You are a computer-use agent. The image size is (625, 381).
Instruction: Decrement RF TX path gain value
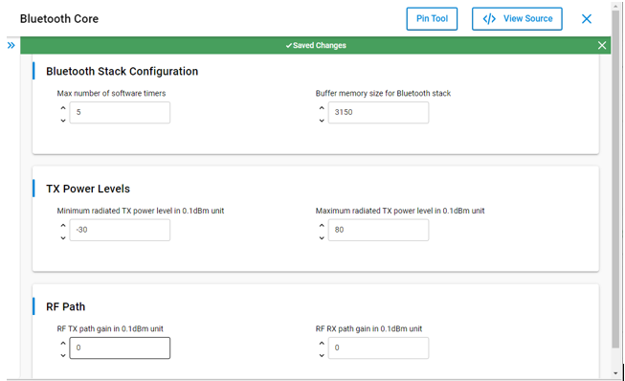(x=63, y=355)
